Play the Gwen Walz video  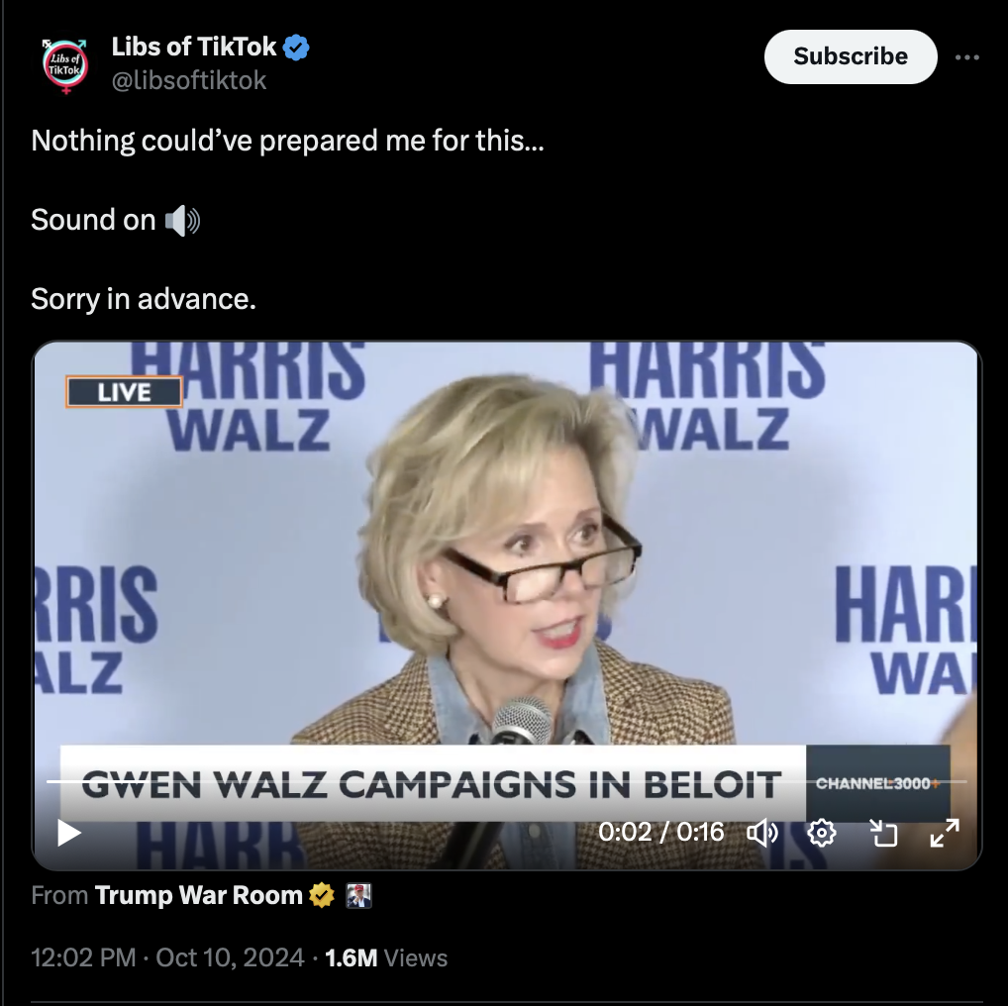(68, 833)
